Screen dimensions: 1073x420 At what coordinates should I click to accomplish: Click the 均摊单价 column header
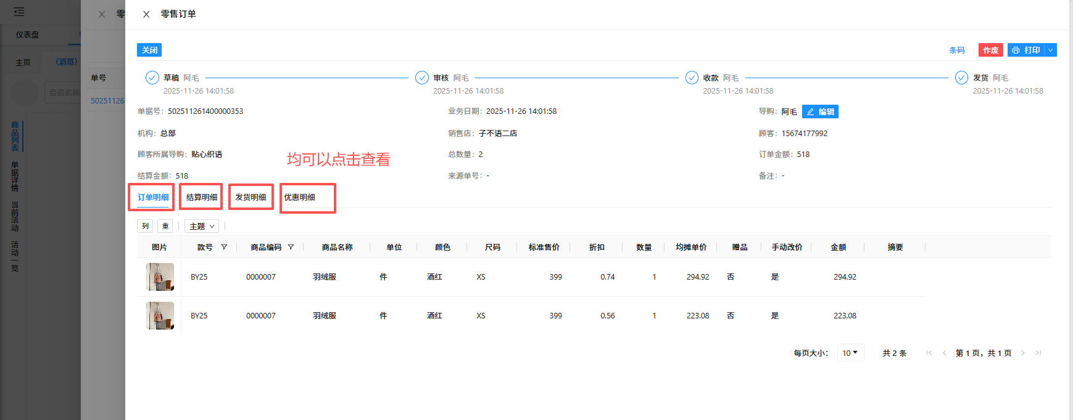(x=691, y=247)
